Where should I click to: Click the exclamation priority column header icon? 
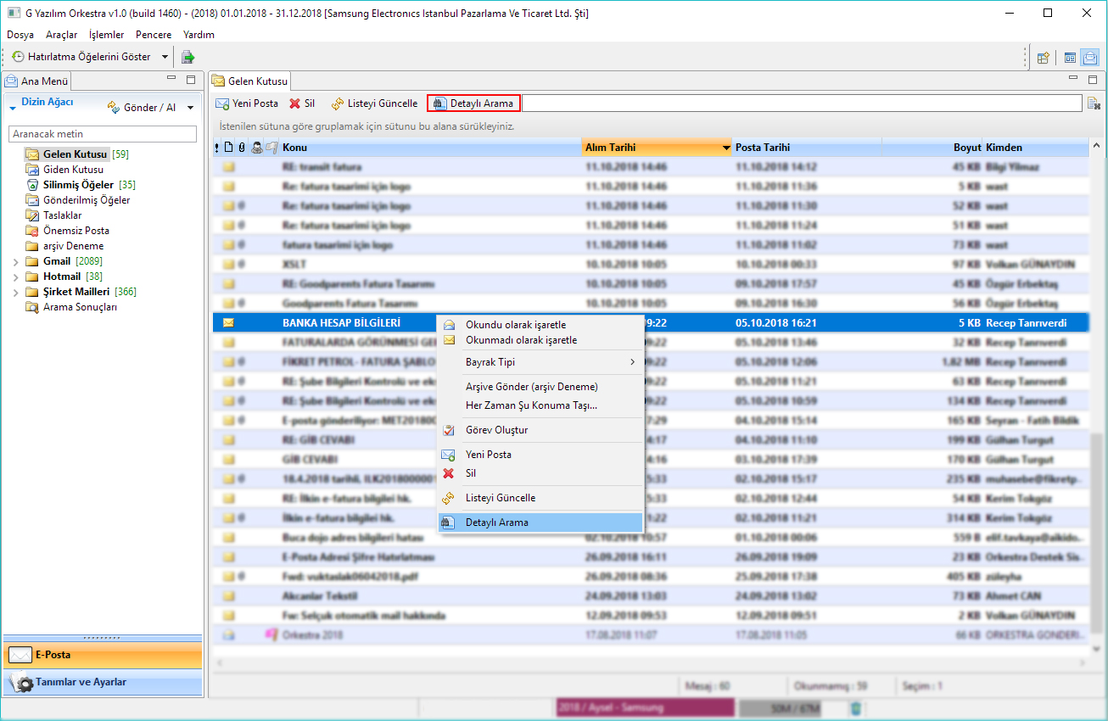pyautogui.click(x=216, y=148)
